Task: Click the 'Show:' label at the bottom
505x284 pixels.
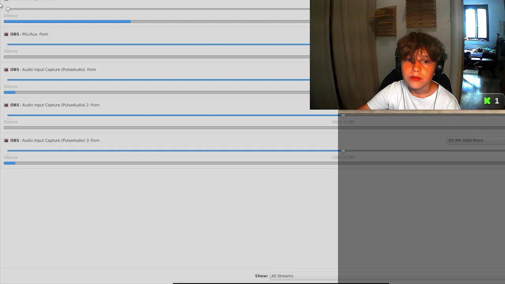Action: pos(261,276)
